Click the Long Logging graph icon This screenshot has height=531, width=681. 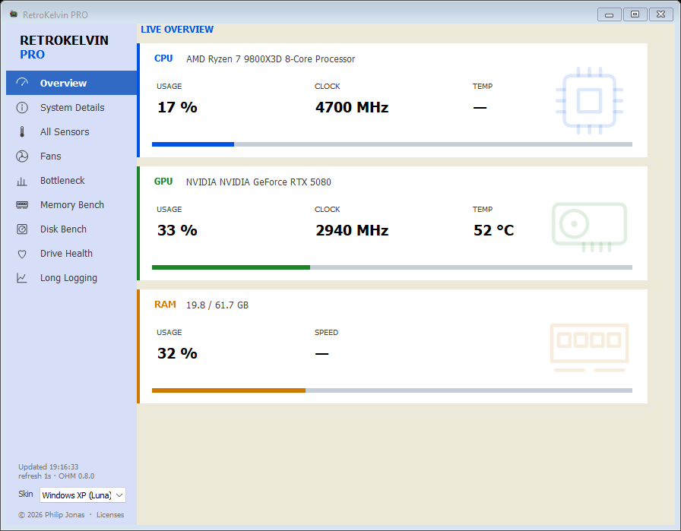pyautogui.click(x=22, y=278)
